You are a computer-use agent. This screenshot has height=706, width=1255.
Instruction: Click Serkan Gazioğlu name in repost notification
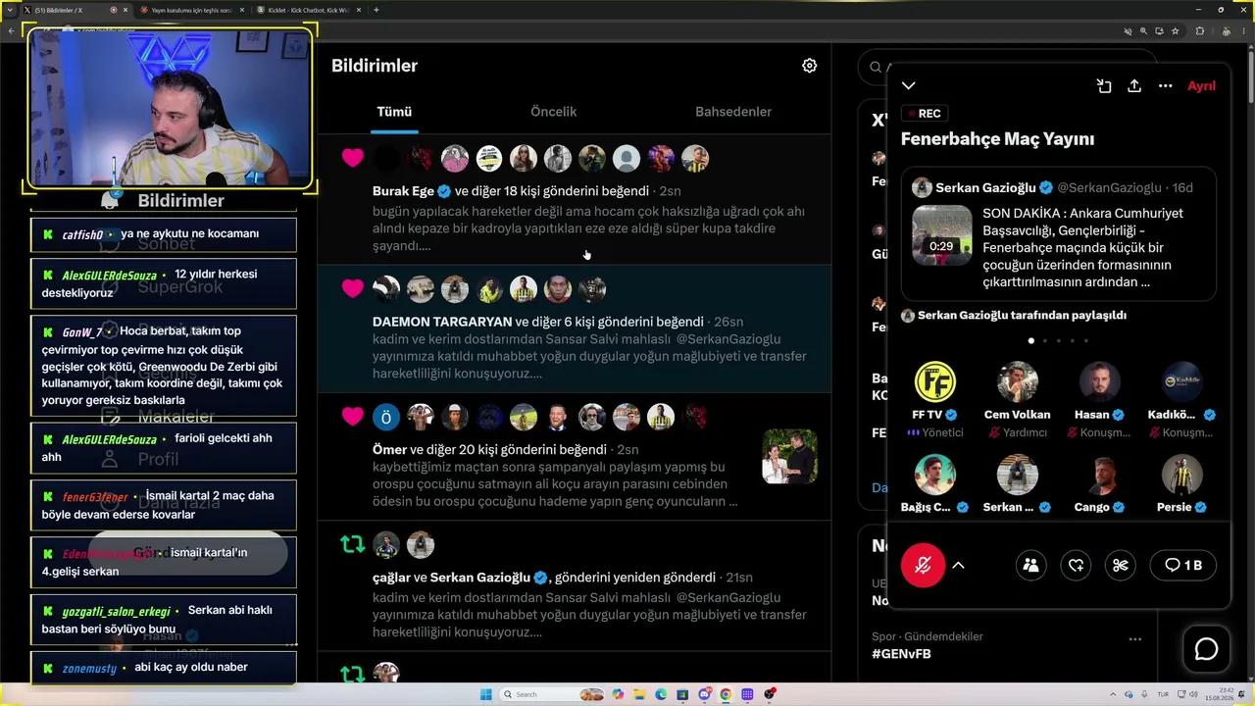tap(480, 578)
